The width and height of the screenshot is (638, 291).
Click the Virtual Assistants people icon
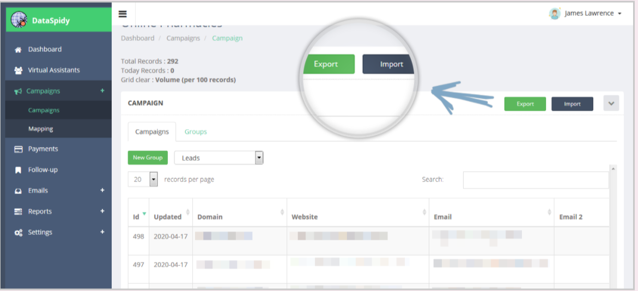click(18, 70)
